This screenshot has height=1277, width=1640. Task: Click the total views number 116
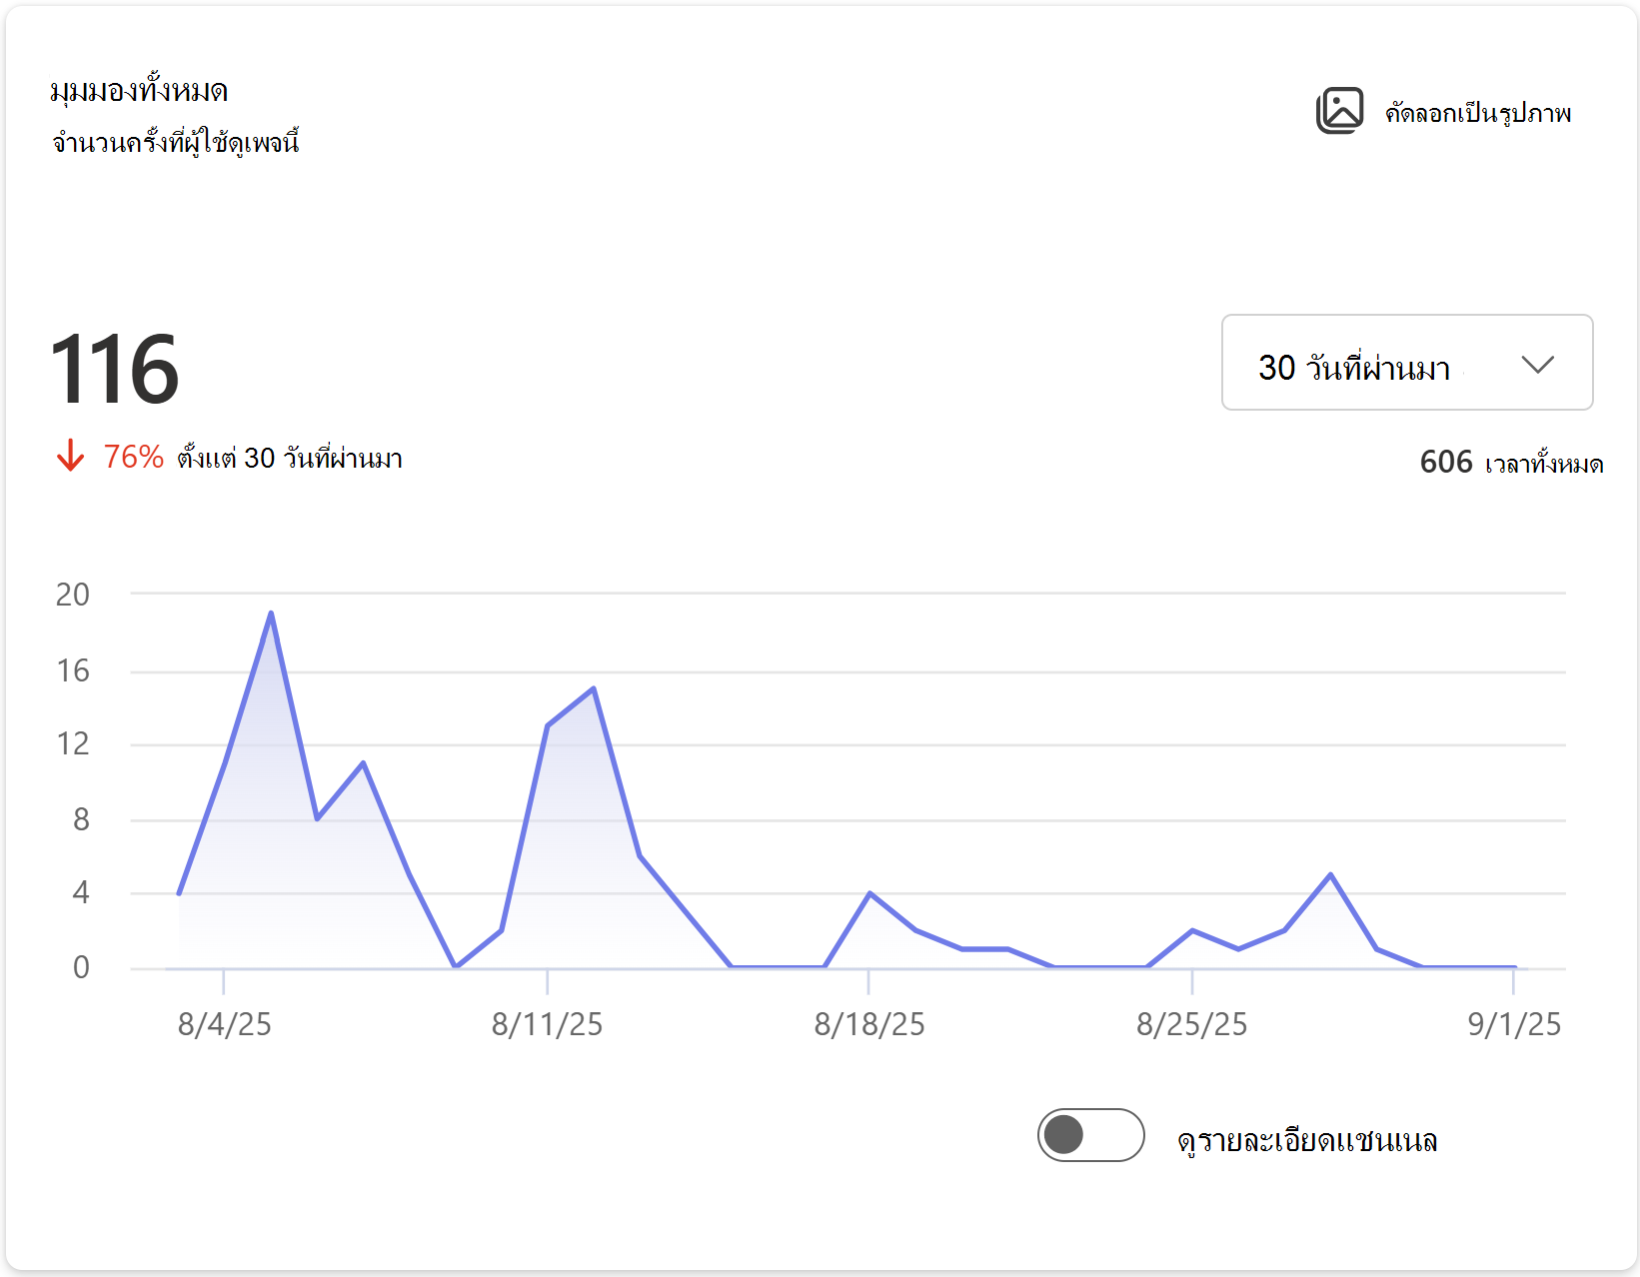click(x=115, y=370)
